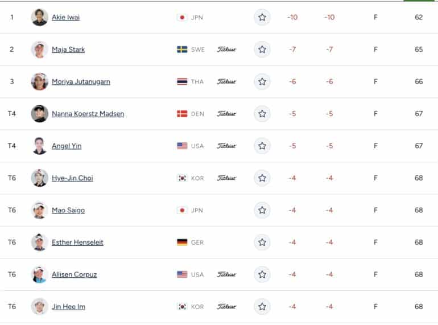Click the star icon in Angel Yin's row
438x325 pixels.
pos(262,146)
